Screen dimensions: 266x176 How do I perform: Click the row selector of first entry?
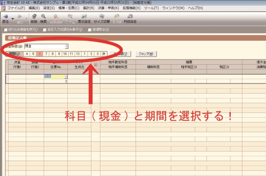click(7, 79)
